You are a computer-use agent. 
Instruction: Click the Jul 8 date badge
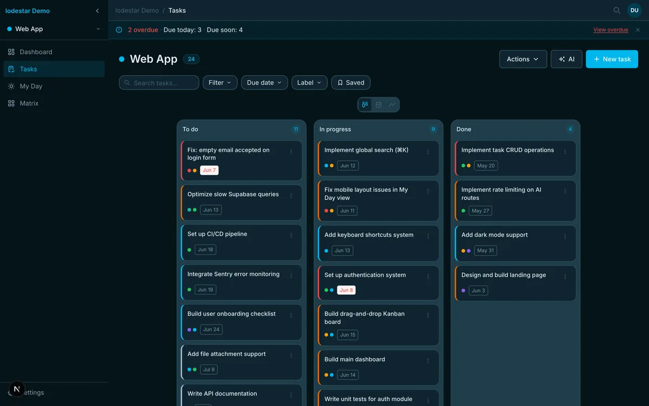[209, 370]
